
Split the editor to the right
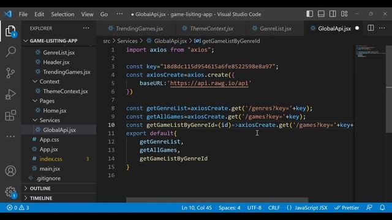[371, 28]
